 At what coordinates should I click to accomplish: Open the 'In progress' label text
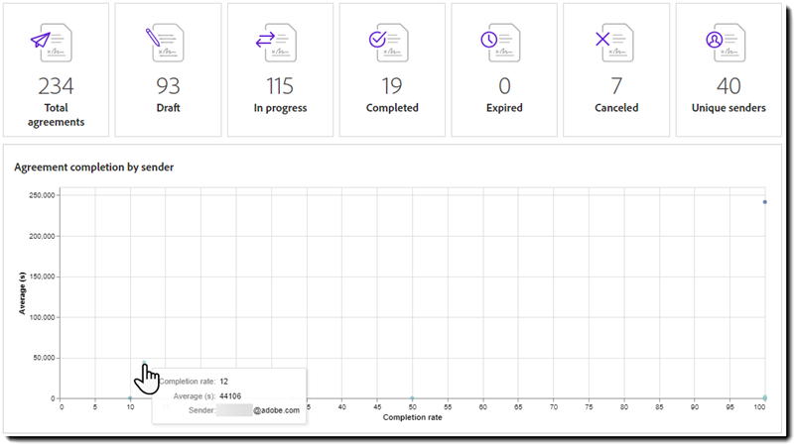(x=280, y=108)
